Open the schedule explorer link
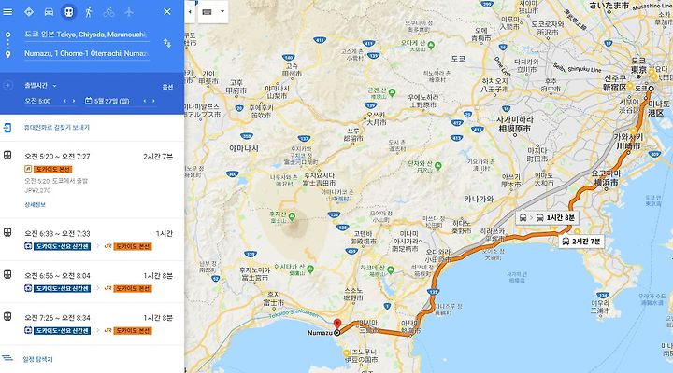673x373 pixels. 37,359
